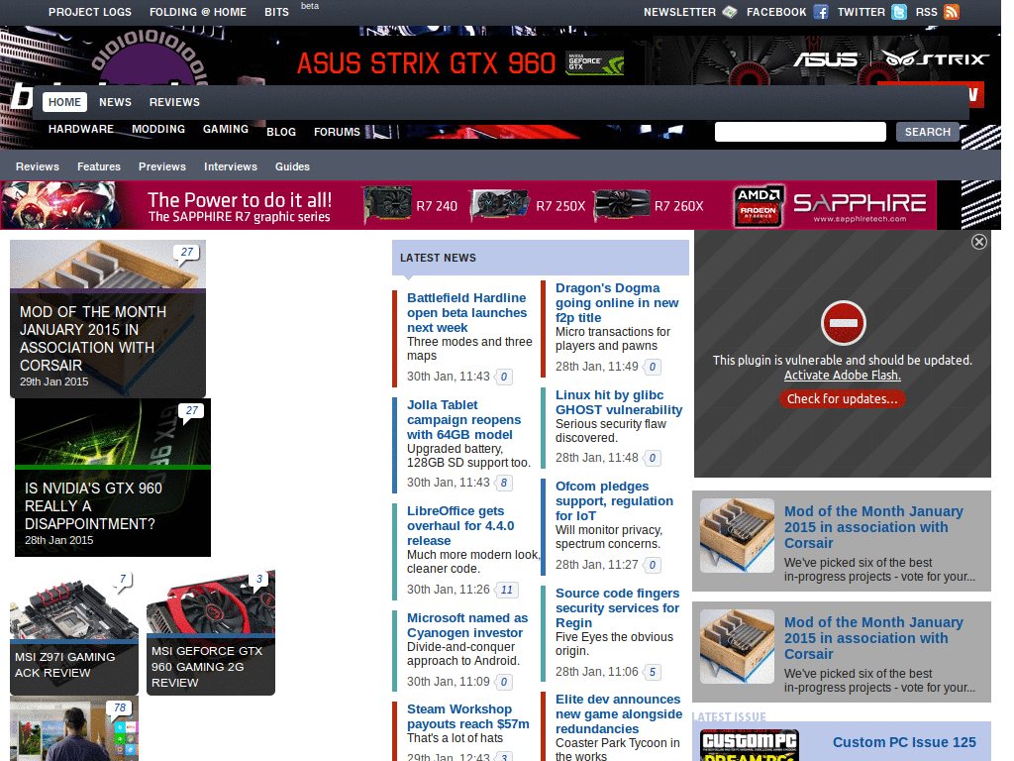Open the MODDING section

coord(158,129)
